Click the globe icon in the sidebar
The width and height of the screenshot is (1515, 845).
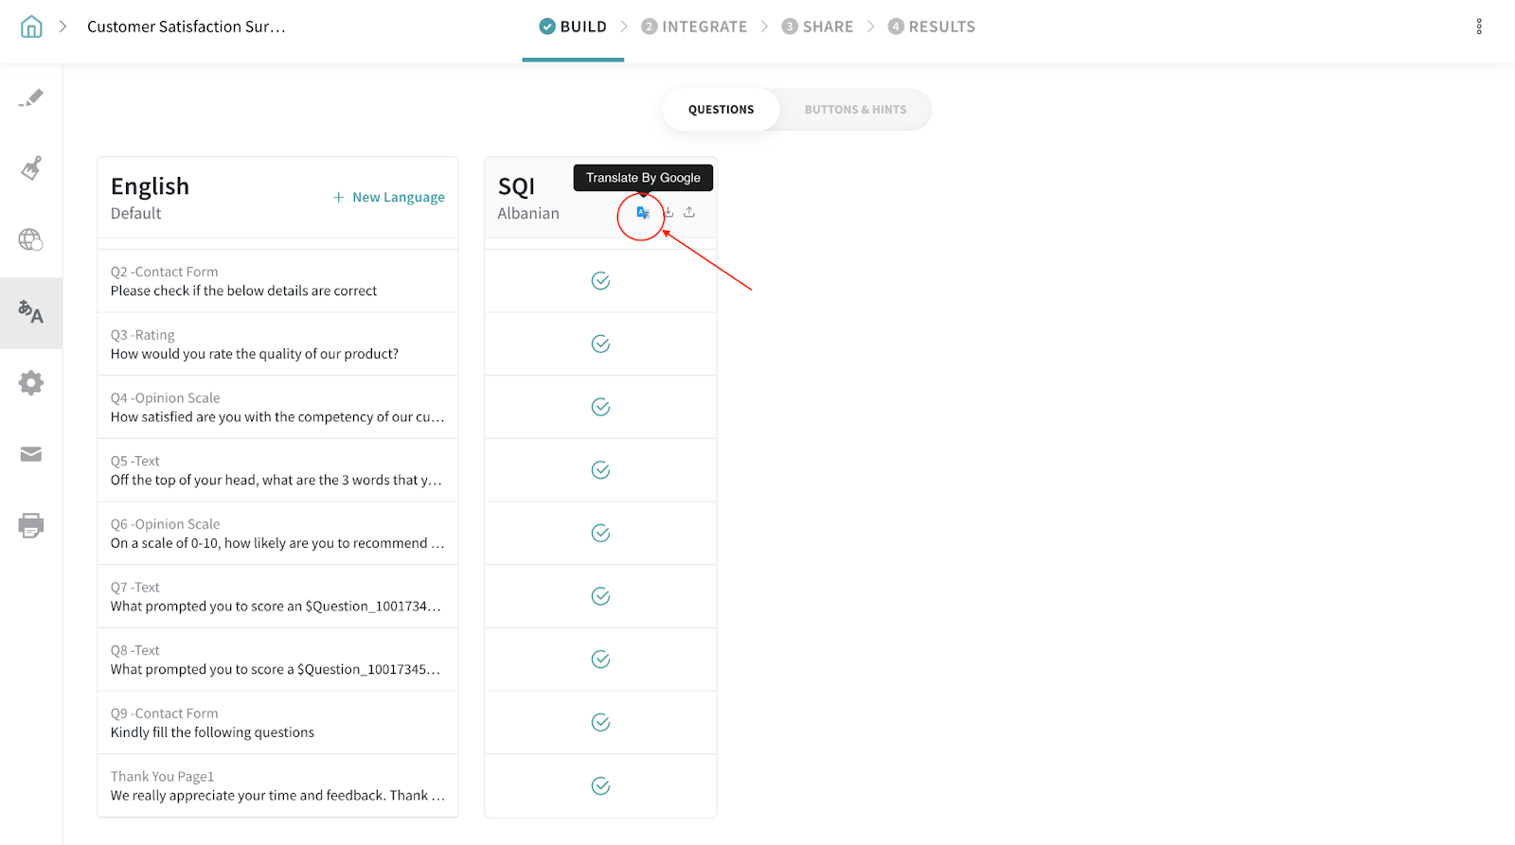click(x=31, y=240)
